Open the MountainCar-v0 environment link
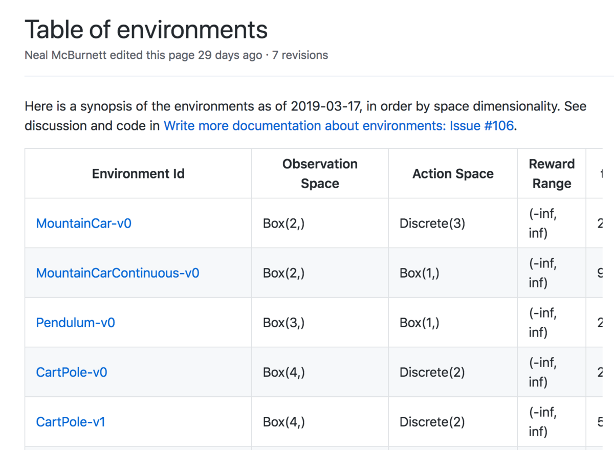 point(83,223)
